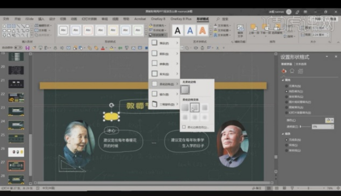Click the 下移一层 send backward button
Viewport: 341px width, 196px height.
click(265, 31)
